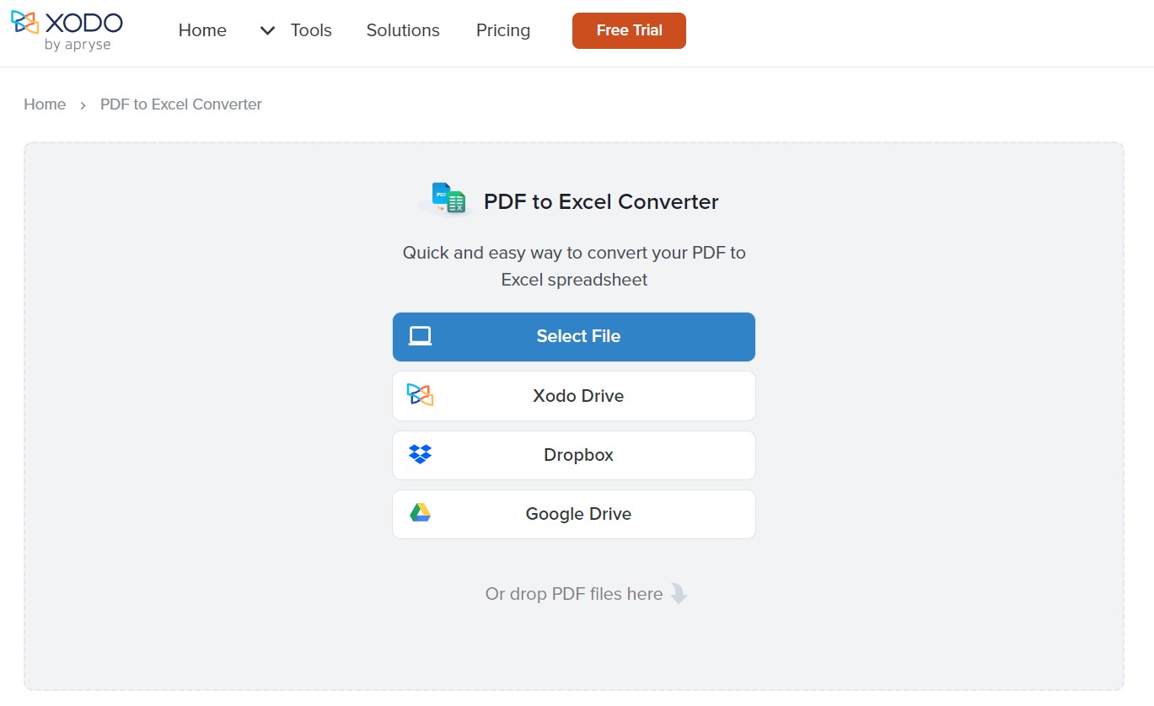1154x706 pixels.
Task: Click the drop-files down arrow icon
Action: tap(679, 594)
